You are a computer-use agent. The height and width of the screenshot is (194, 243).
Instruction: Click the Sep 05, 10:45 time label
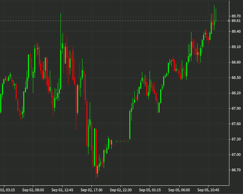[208, 190]
